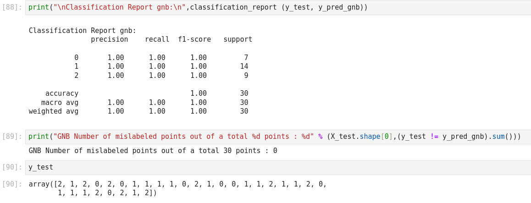Viewport: 531px width, 203px height.
Task: Click the 'Classification Report gnb:' output heading
Action: pos(83,31)
